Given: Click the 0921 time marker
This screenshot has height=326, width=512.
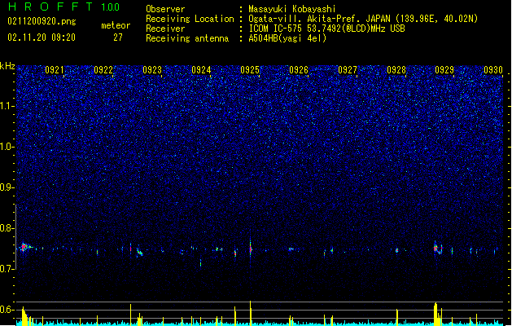Looking at the screenshot, I should [55, 70].
